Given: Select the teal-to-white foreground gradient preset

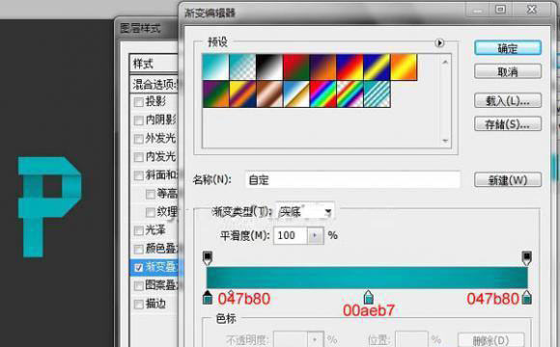Looking at the screenshot, I should (215, 67).
